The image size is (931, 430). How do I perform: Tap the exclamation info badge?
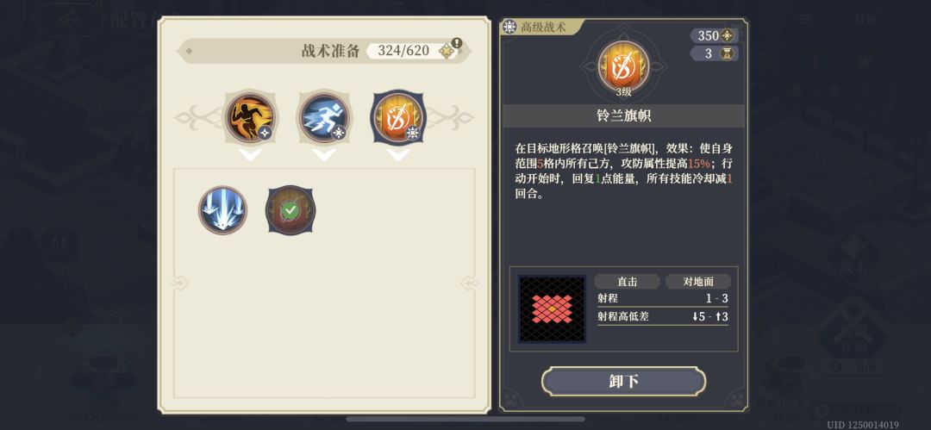pyautogui.click(x=456, y=43)
